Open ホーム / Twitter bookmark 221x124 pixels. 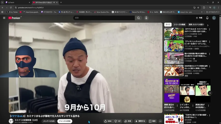tap(12, 12)
